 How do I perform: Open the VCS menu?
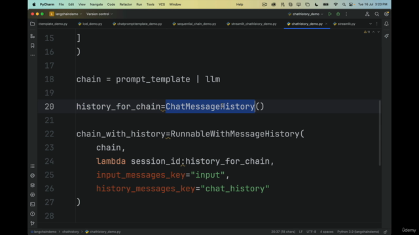[162, 5]
